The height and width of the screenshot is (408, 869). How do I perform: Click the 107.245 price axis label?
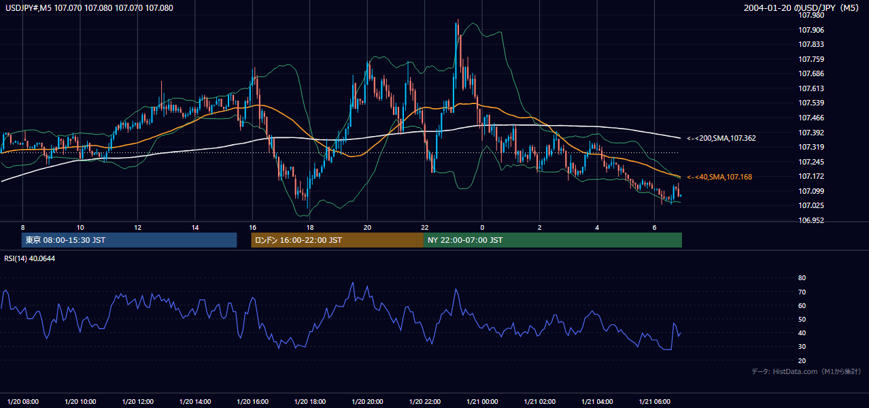[x=811, y=162]
